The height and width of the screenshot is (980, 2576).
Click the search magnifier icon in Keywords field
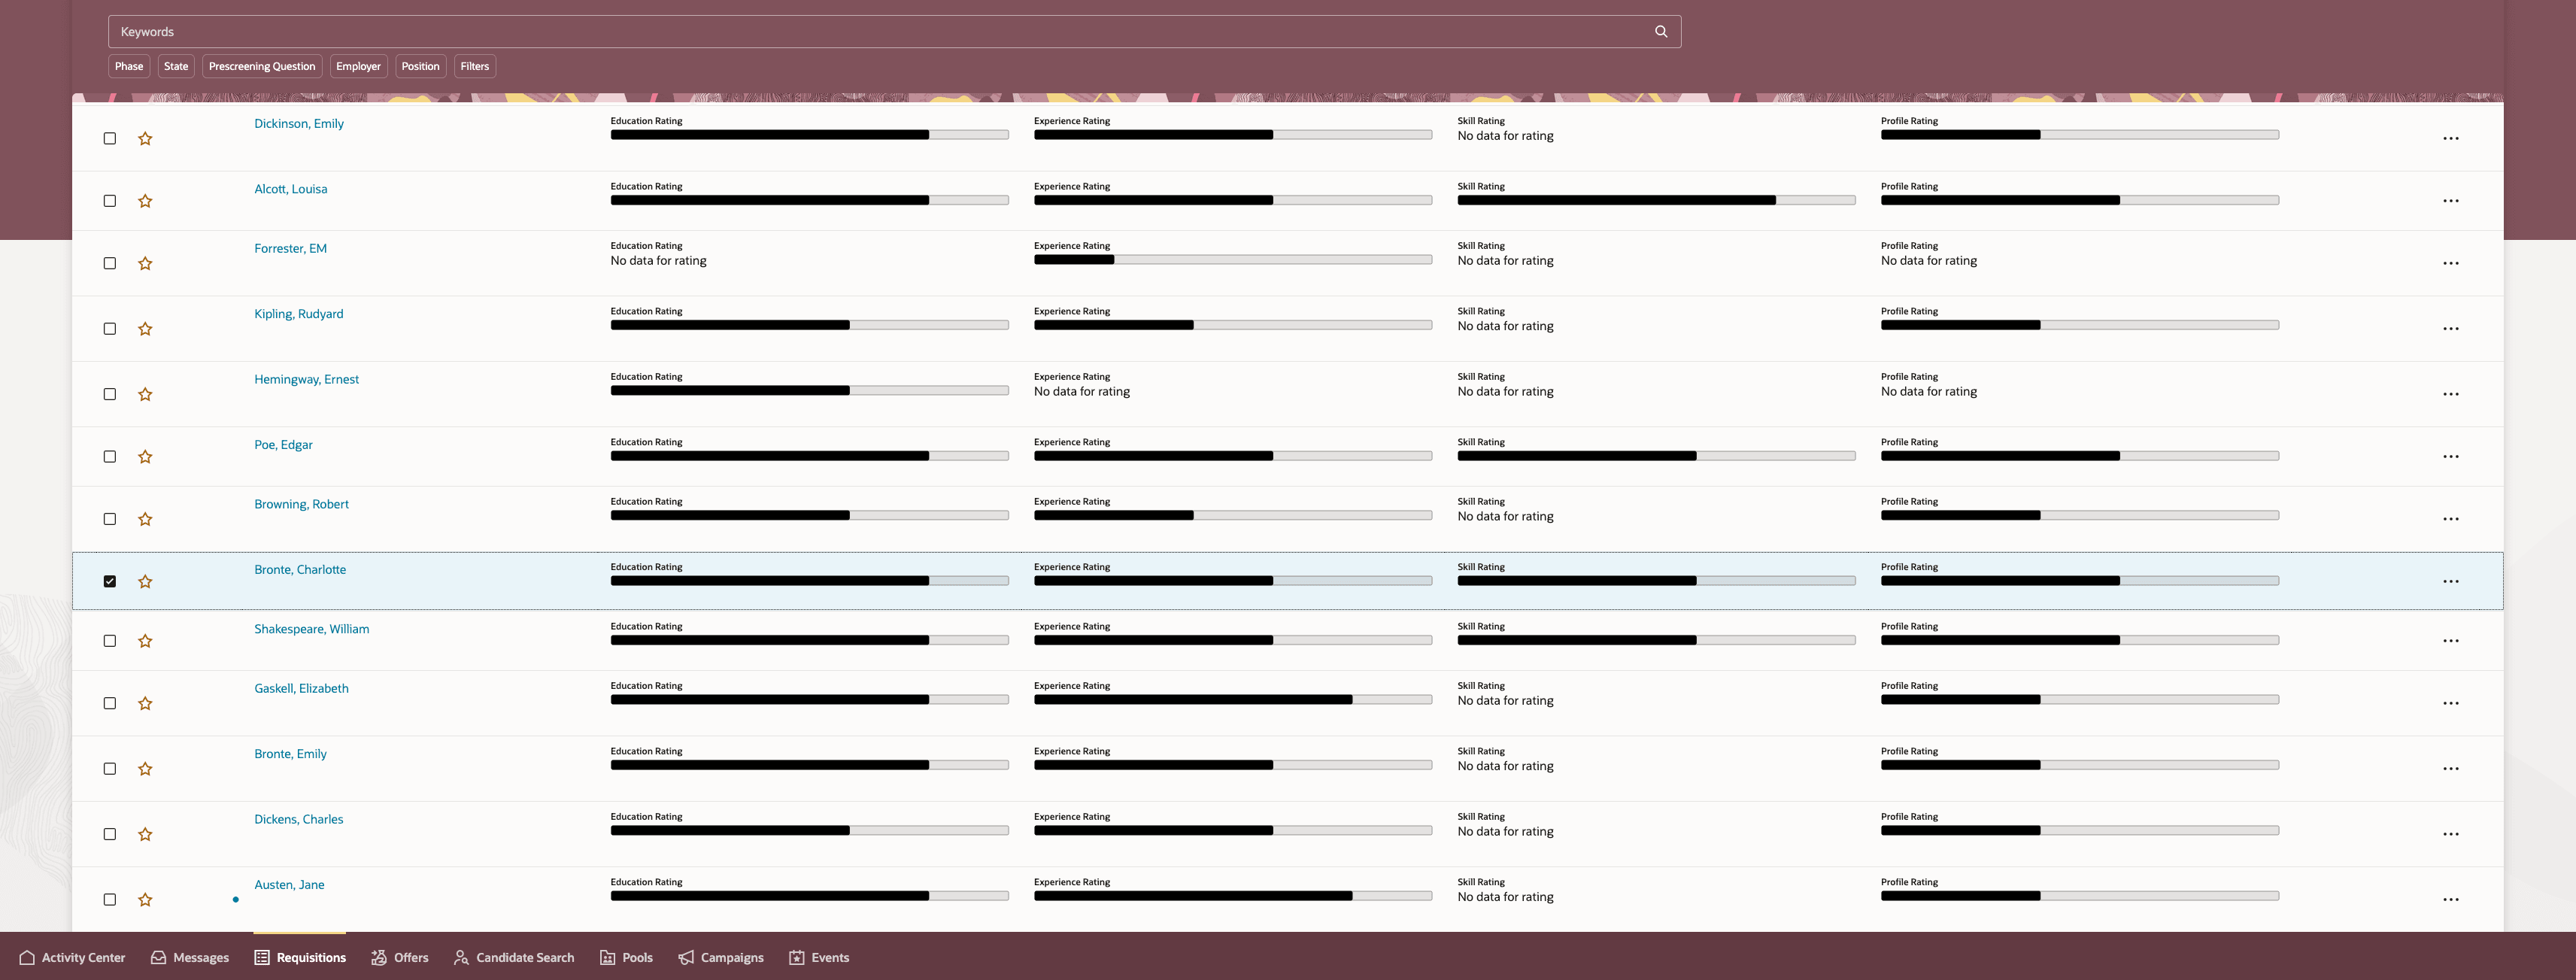pos(1661,32)
